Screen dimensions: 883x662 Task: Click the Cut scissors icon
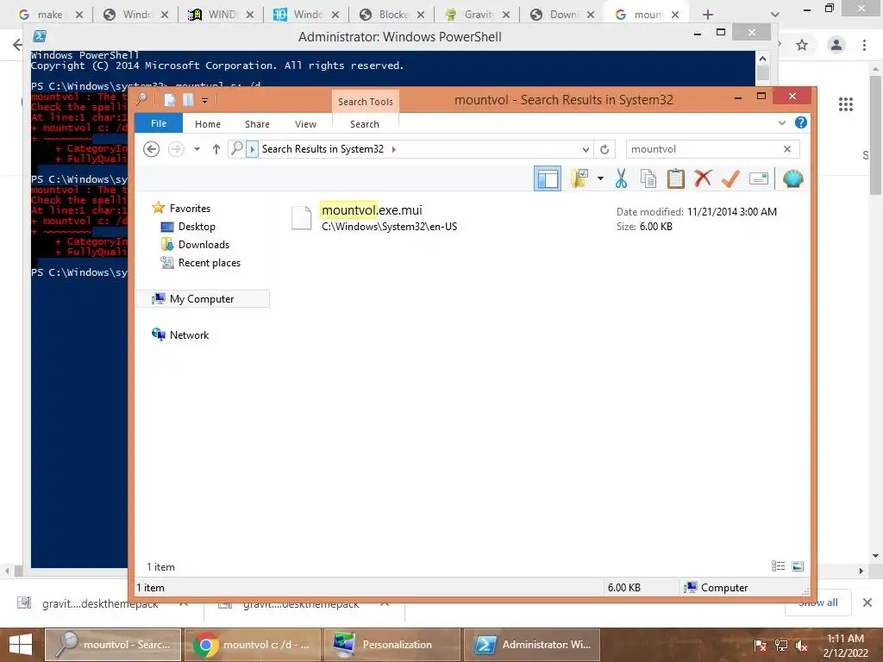[621, 179]
